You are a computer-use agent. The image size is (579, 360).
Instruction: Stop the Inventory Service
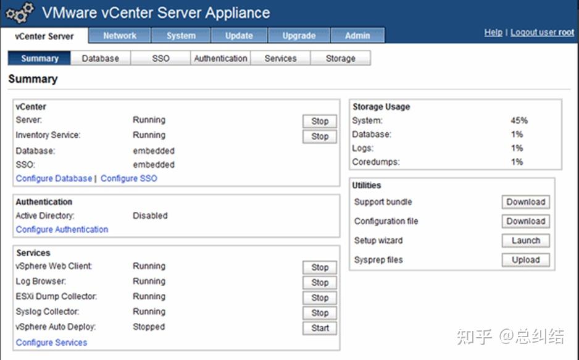tap(320, 136)
